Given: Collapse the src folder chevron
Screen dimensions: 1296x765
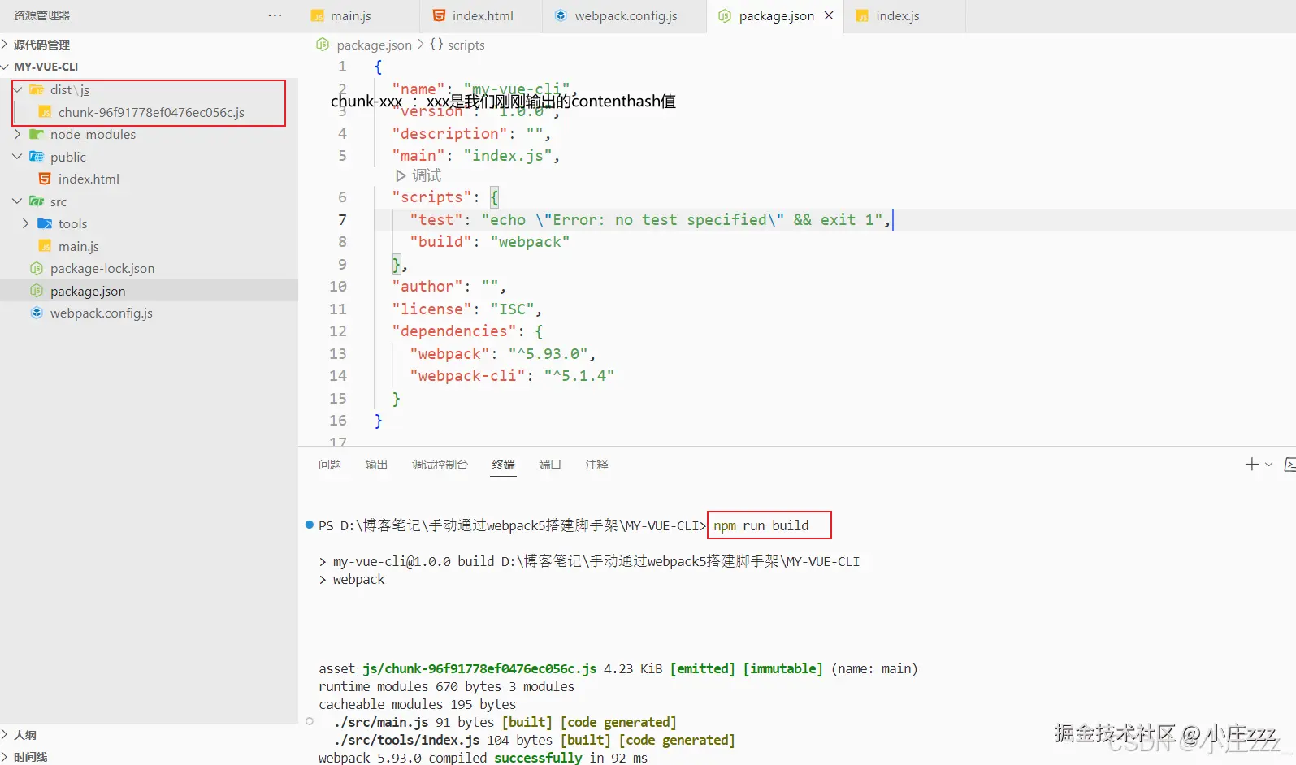Looking at the screenshot, I should (17, 201).
